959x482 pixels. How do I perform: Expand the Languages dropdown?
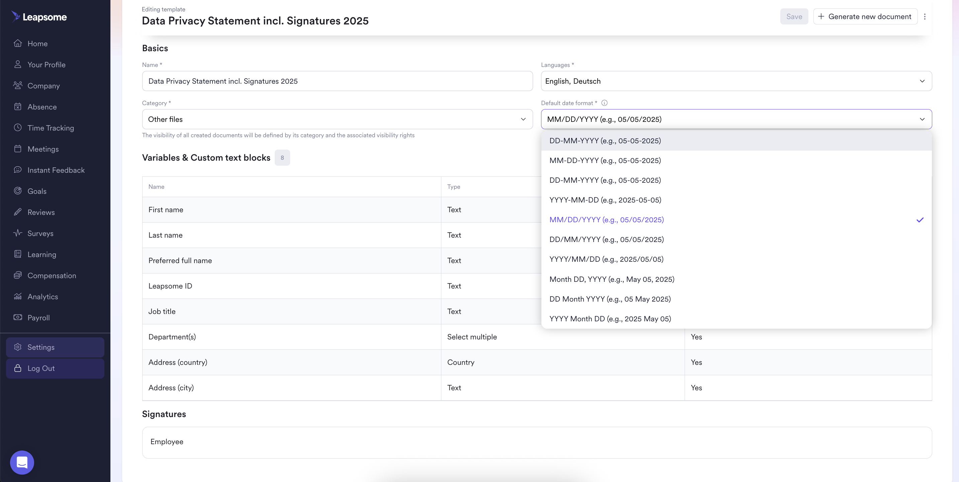[736, 81]
